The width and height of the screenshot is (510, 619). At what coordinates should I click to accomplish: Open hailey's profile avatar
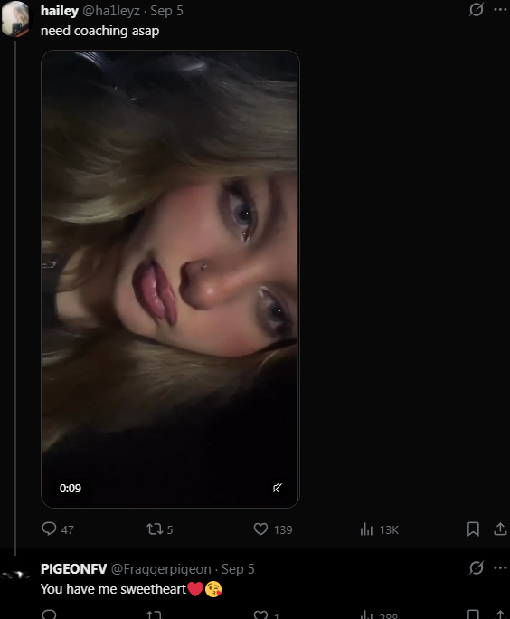(15, 18)
